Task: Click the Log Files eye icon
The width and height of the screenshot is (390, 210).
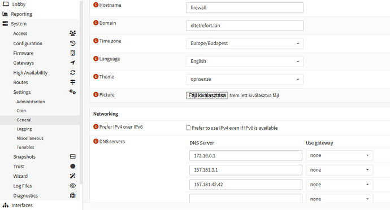Action: (x=72, y=186)
